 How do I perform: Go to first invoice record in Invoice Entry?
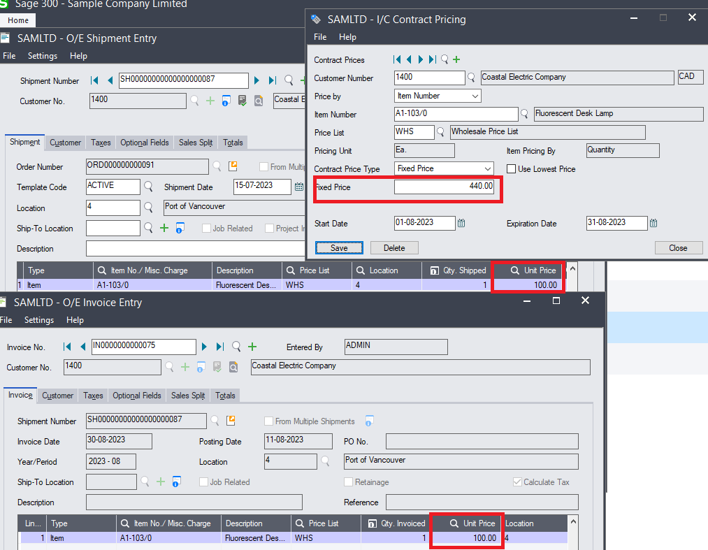[67, 347]
